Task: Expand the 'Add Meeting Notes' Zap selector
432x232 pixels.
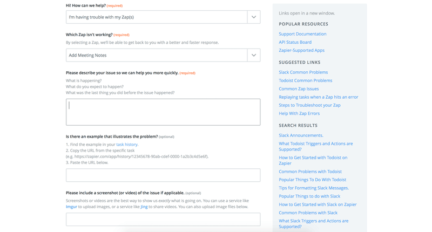Action: (x=254, y=55)
